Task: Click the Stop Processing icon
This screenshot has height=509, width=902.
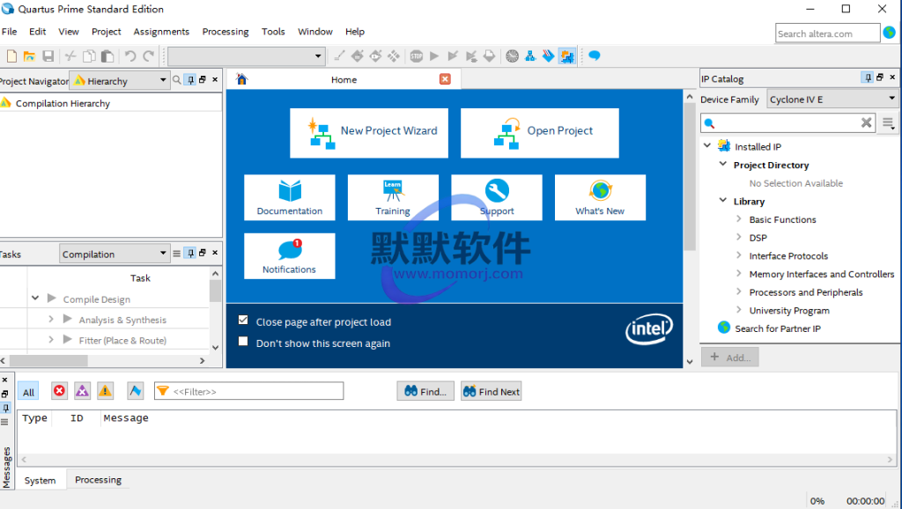Action: click(417, 55)
